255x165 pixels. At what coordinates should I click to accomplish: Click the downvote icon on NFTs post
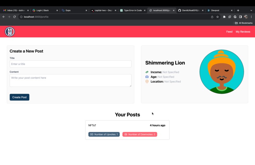(126, 134)
